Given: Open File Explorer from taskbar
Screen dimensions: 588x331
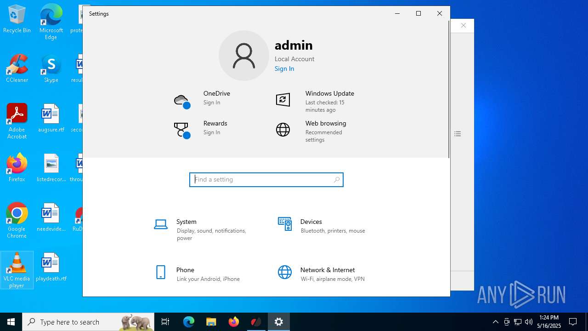Looking at the screenshot, I should tap(211, 322).
